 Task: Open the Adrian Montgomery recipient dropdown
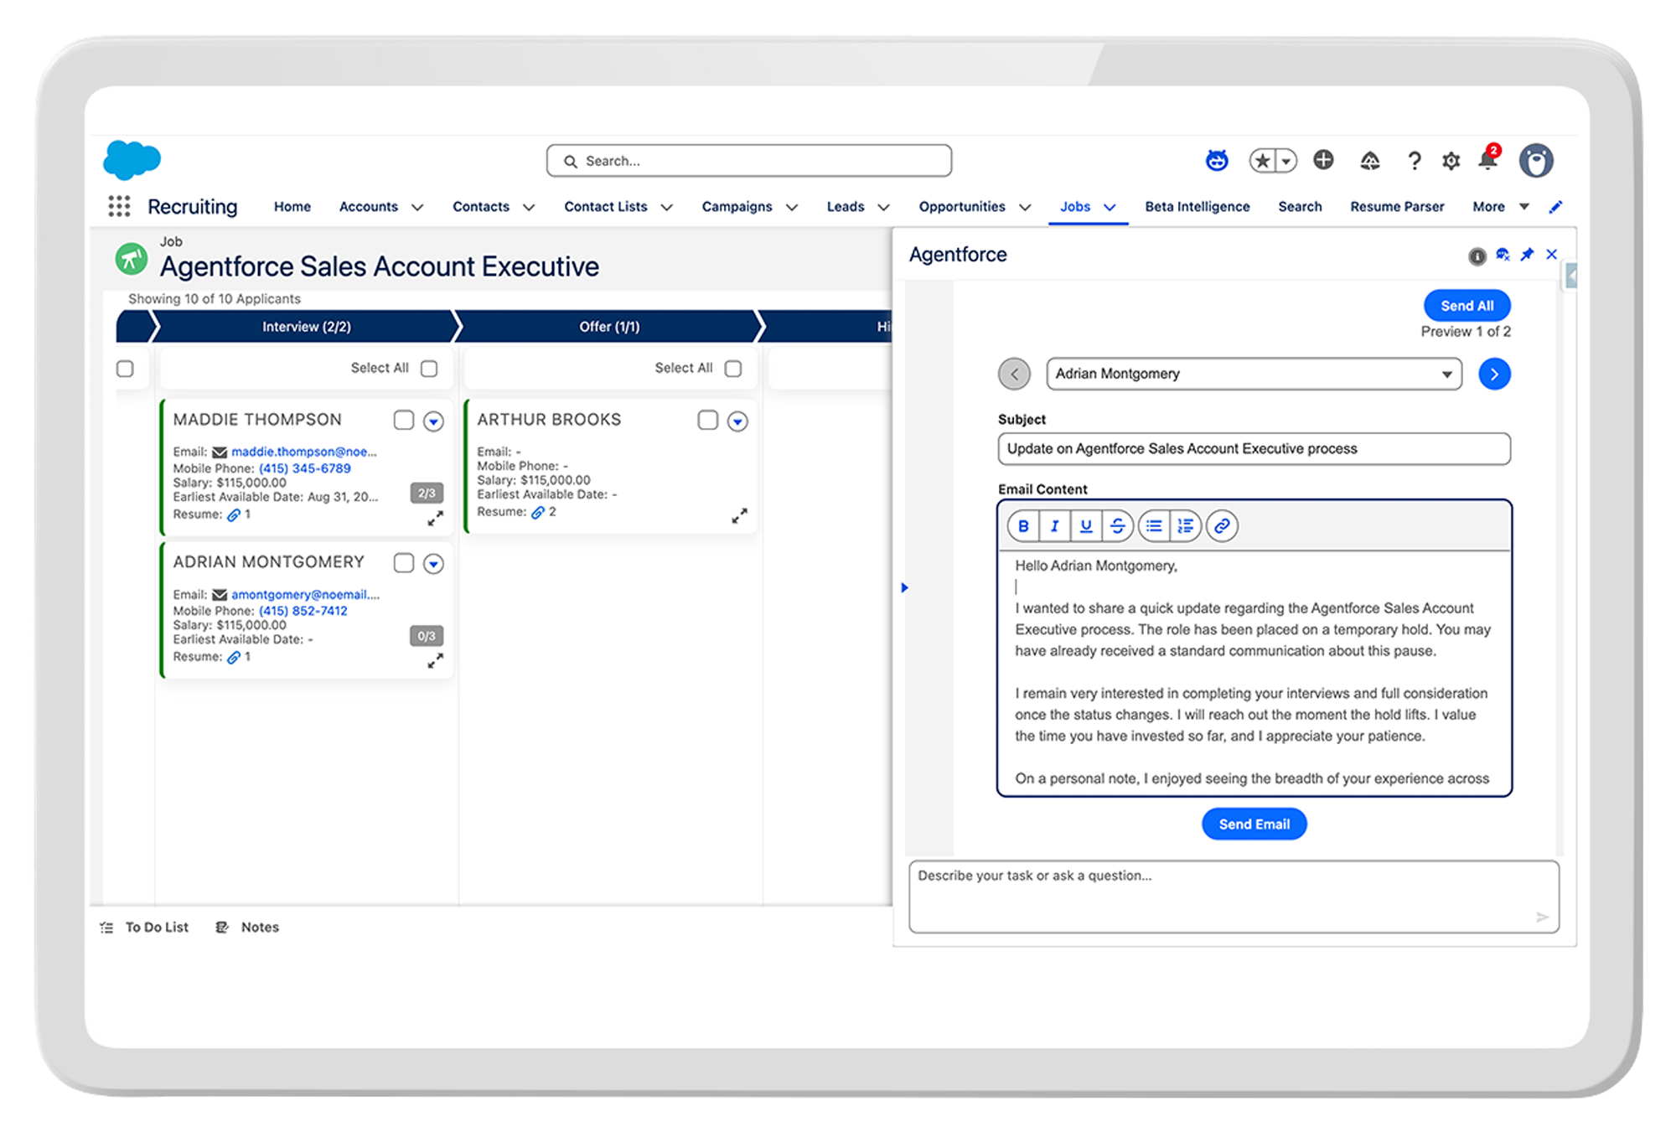coord(1254,374)
